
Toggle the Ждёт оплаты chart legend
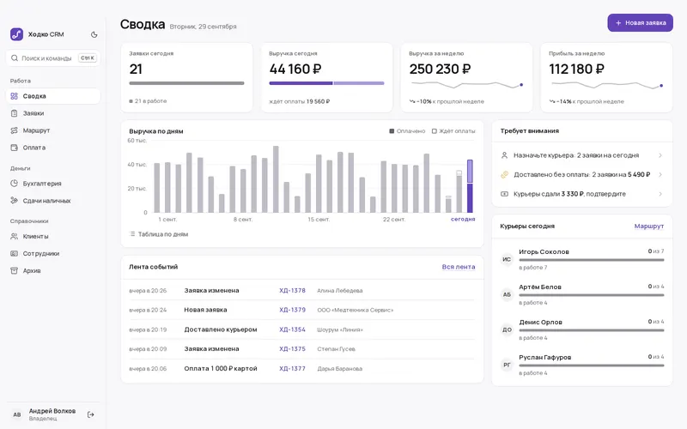click(453, 131)
